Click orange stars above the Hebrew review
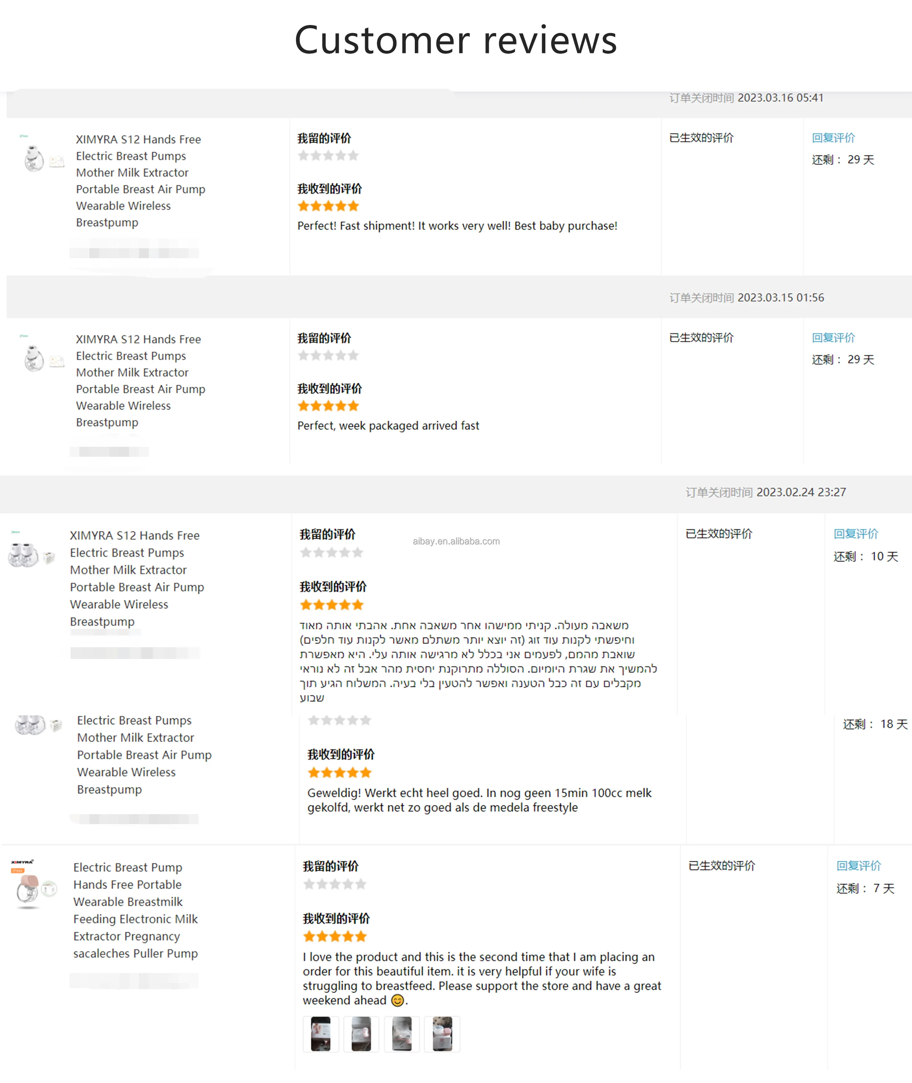912x1083 pixels. pos(331,605)
